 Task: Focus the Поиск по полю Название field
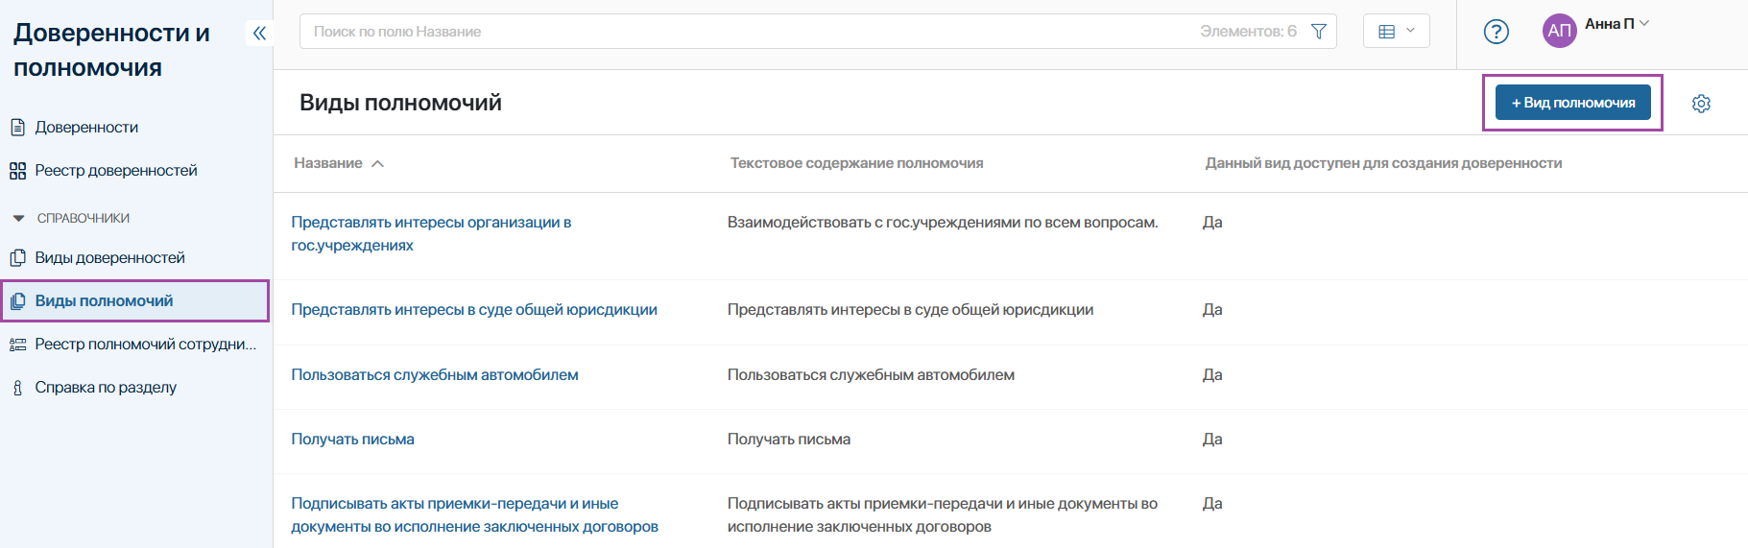[x=749, y=32]
